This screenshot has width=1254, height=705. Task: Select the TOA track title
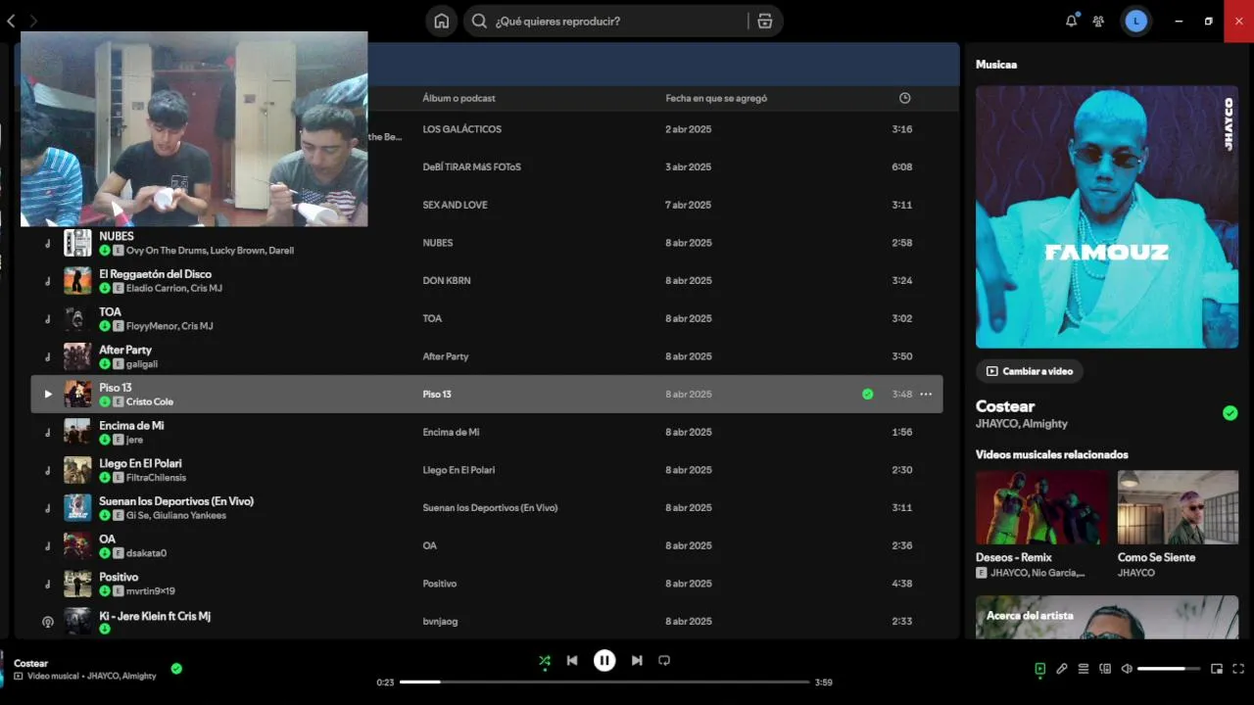pos(110,312)
